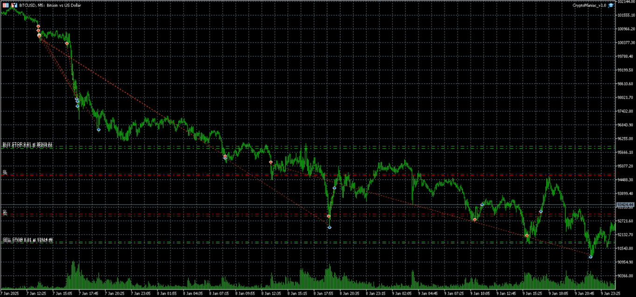The height and width of the screenshot is (297, 636).
Task: Click the 9 Jan 18:05 time label
Action: pos(559,294)
